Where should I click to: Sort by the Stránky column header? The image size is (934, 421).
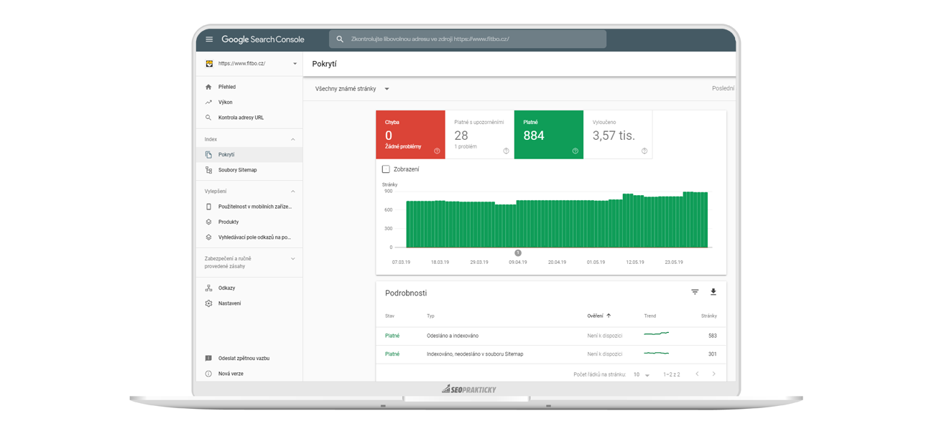point(708,316)
